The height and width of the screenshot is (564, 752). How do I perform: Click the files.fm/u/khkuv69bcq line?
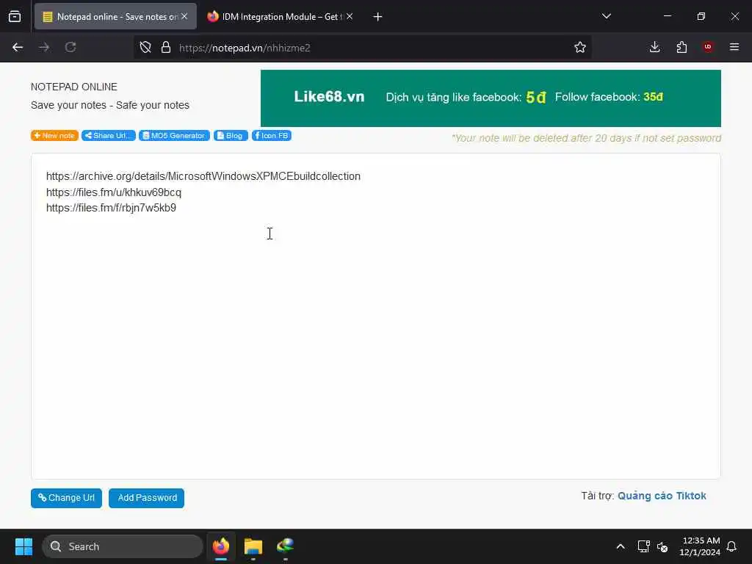pyautogui.click(x=114, y=192)
